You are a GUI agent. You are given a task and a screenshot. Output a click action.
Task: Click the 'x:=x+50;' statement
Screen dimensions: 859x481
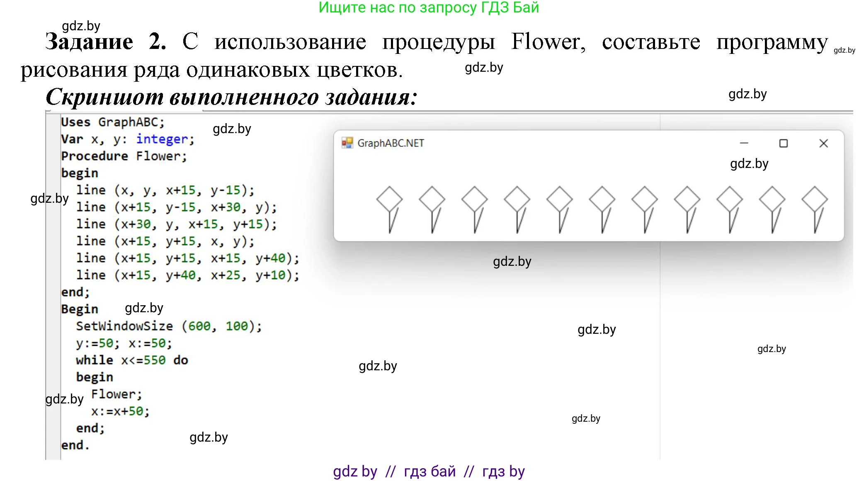120,411
